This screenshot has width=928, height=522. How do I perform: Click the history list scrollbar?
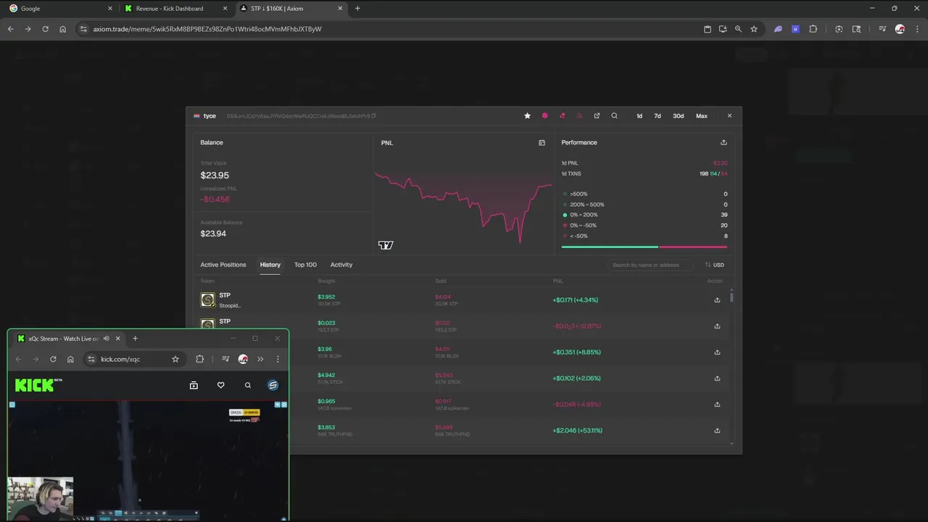[x=732, y=297]
